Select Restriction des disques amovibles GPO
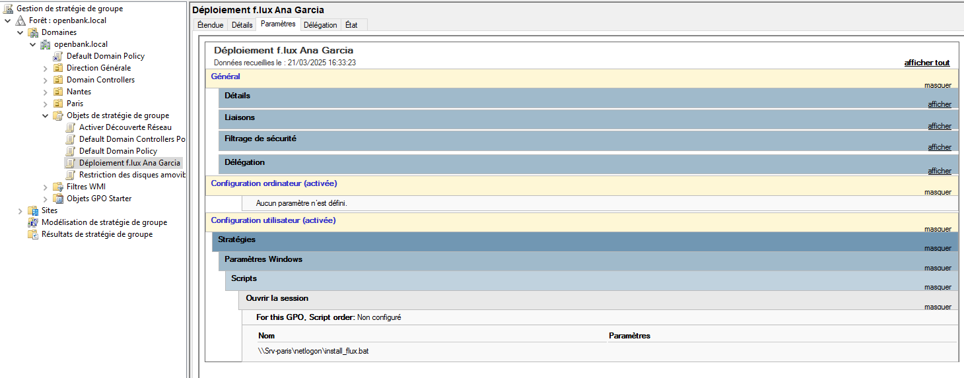Viewport: 964px width, 378px height. coord(132,175)
